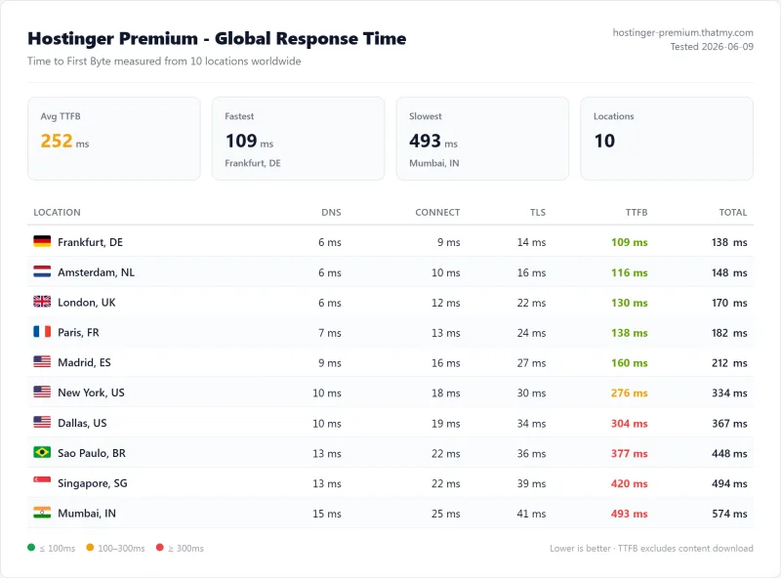Click Madrid's 160 ms TTFB value

[x=630, y=363]
